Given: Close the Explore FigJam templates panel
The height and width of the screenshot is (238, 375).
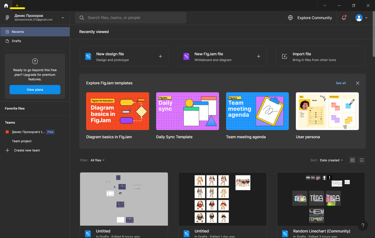Looking at the screenshot, I should tap(357, 83).
